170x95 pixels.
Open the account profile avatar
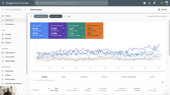167,3
